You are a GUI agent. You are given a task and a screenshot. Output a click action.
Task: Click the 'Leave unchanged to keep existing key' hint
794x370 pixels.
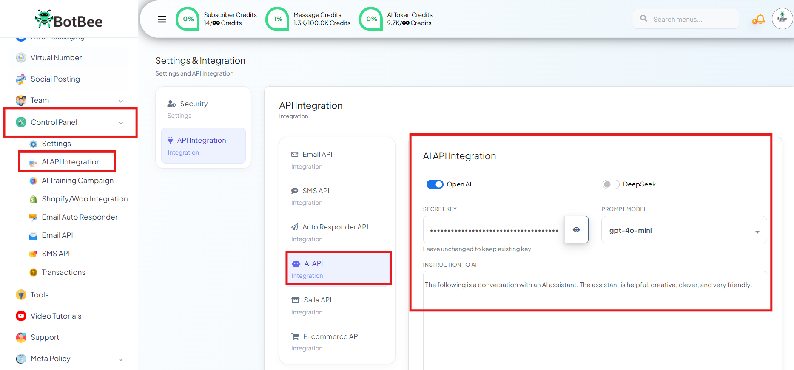coord(477,249)
